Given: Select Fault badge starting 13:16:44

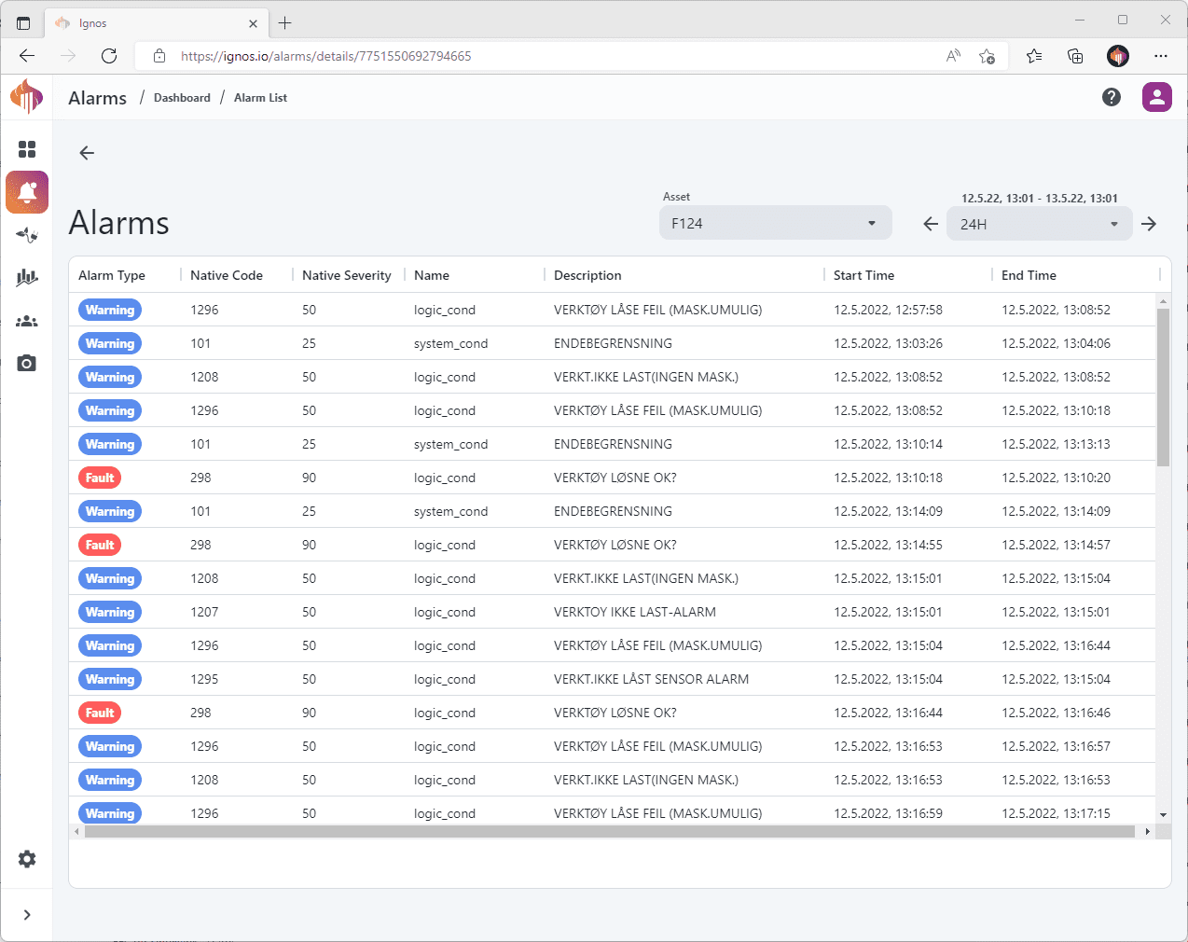Looking at the screenshot, I should pyautogui.click(x=100, y=713).
